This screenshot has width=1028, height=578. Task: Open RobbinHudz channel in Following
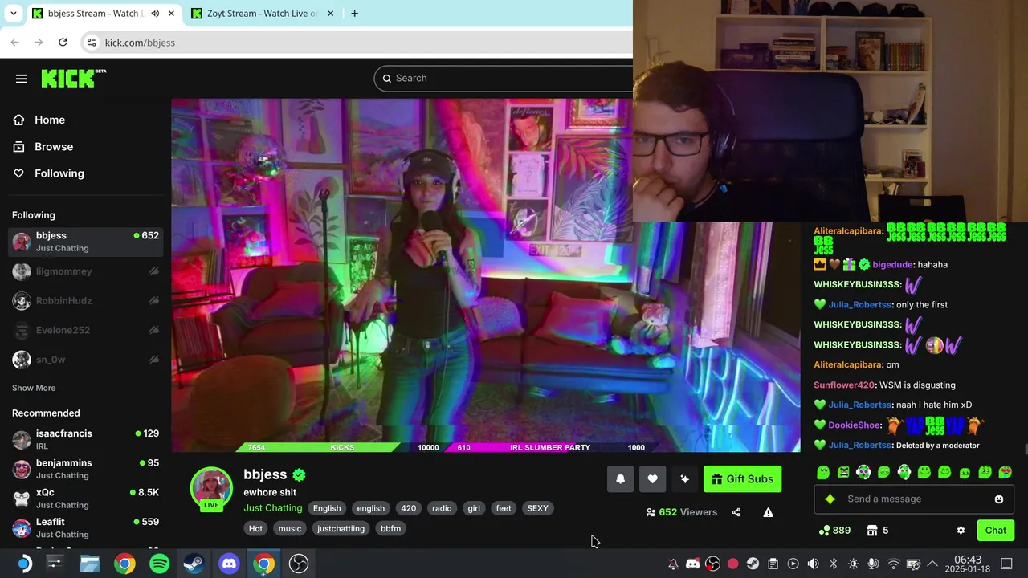(x=85, y=301)
